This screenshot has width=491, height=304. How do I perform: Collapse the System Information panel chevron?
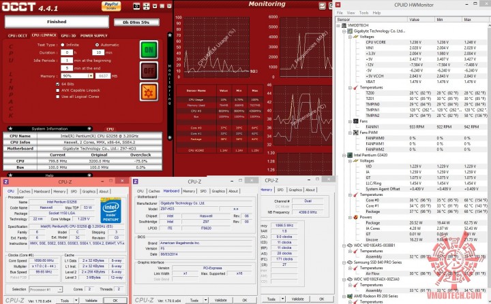[89, 129]
